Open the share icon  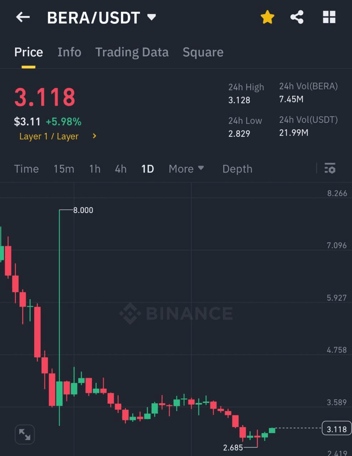click(x=297, y=17)
